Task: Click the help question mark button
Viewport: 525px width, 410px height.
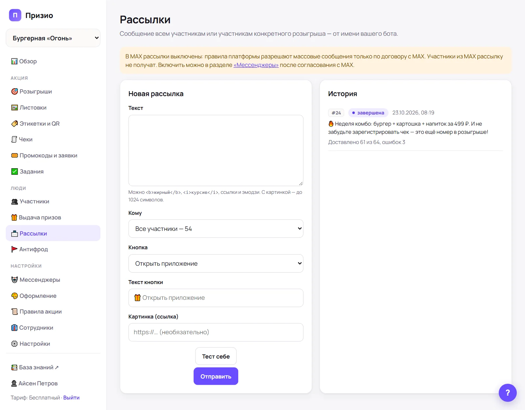Action: (508, 393)
